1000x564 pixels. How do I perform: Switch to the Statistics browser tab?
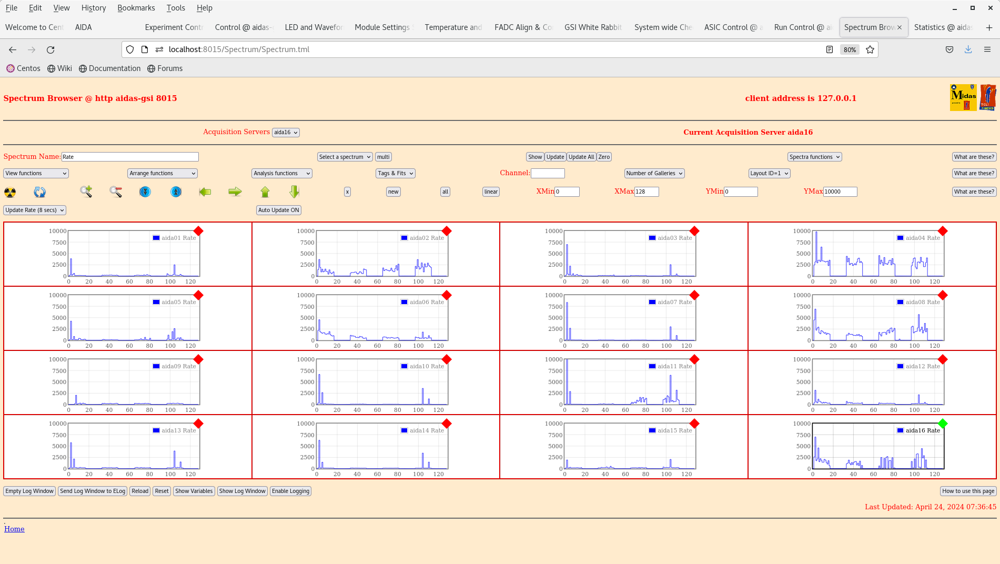tap(943, 27)
